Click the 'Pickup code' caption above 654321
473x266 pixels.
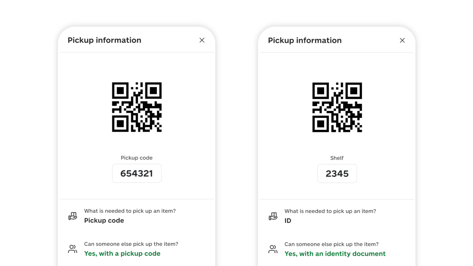click(x=137, y=158)
